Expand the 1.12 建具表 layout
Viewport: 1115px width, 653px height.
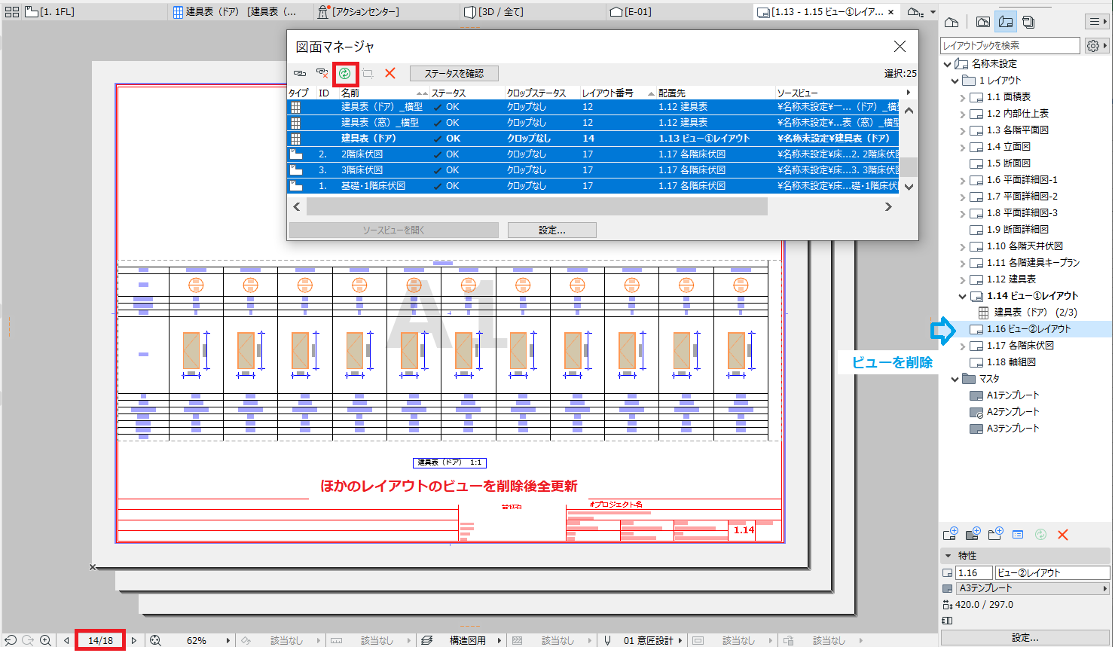pos(963,279)
